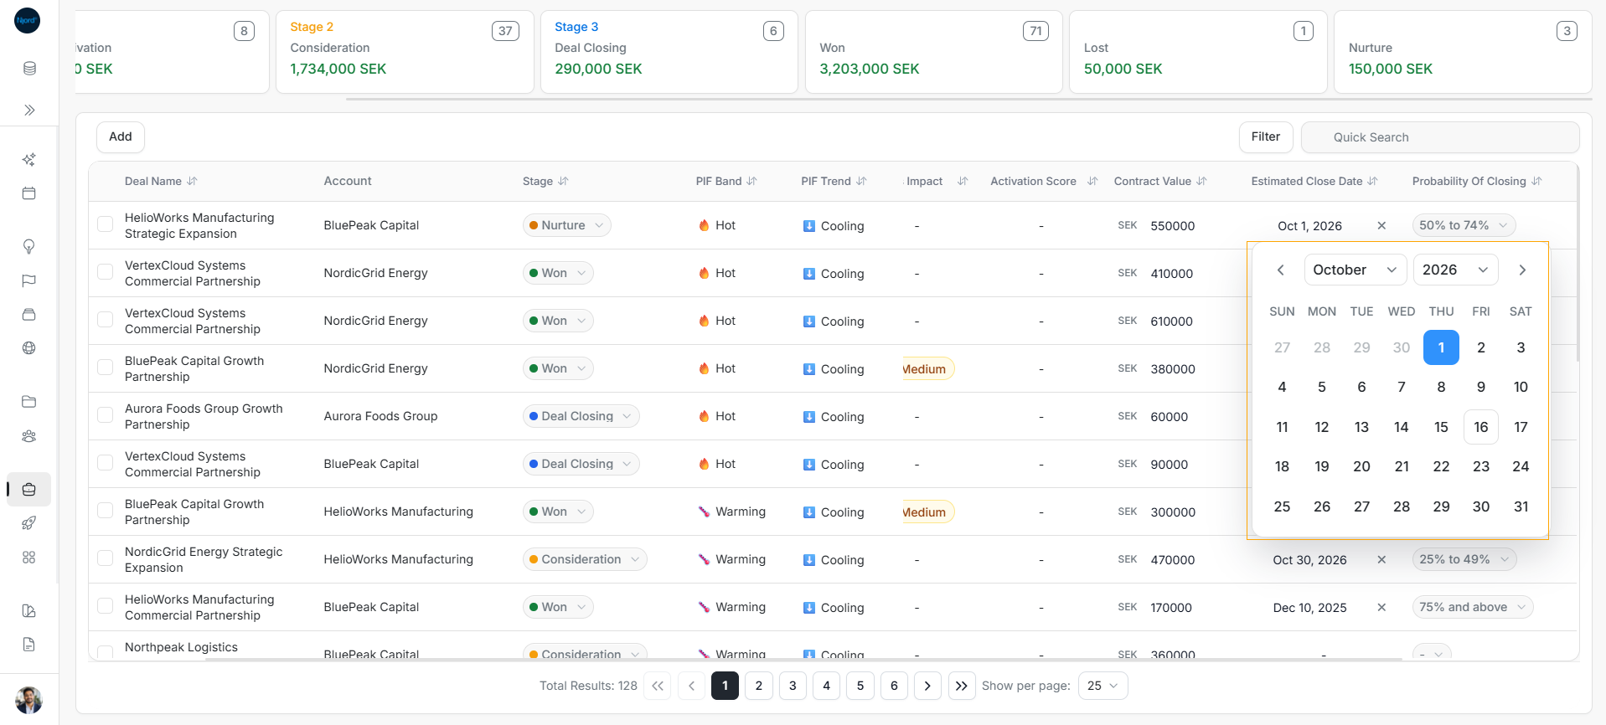
Task: Select the Stage 2 Consideration card
Action: 405,52
